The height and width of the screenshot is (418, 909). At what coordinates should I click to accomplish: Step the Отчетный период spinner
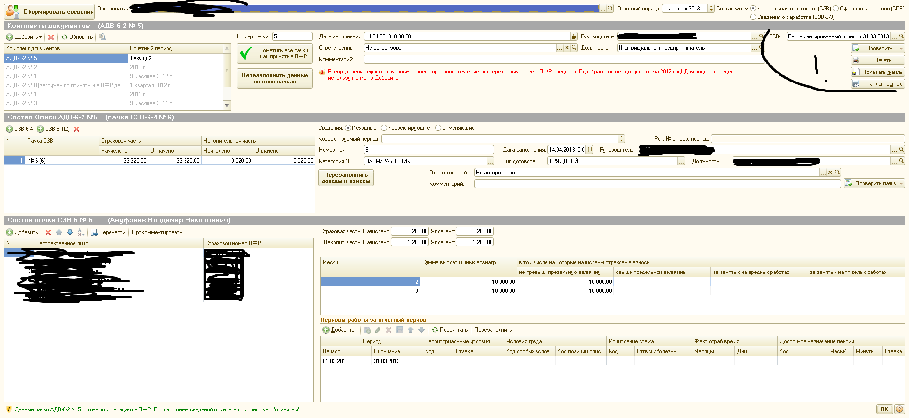point(711,9)
